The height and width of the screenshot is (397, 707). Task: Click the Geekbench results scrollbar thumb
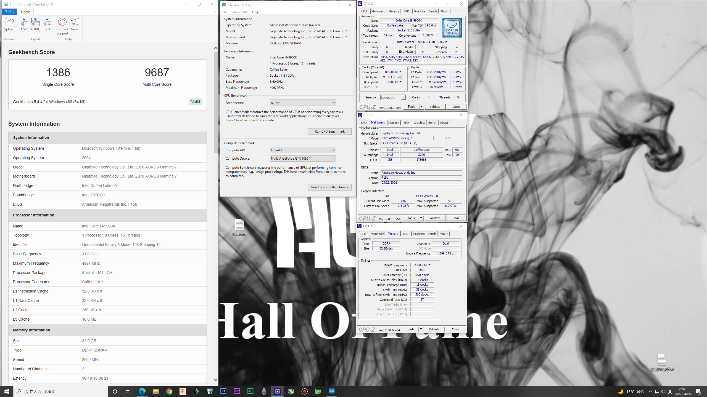[x=216, y=102]
